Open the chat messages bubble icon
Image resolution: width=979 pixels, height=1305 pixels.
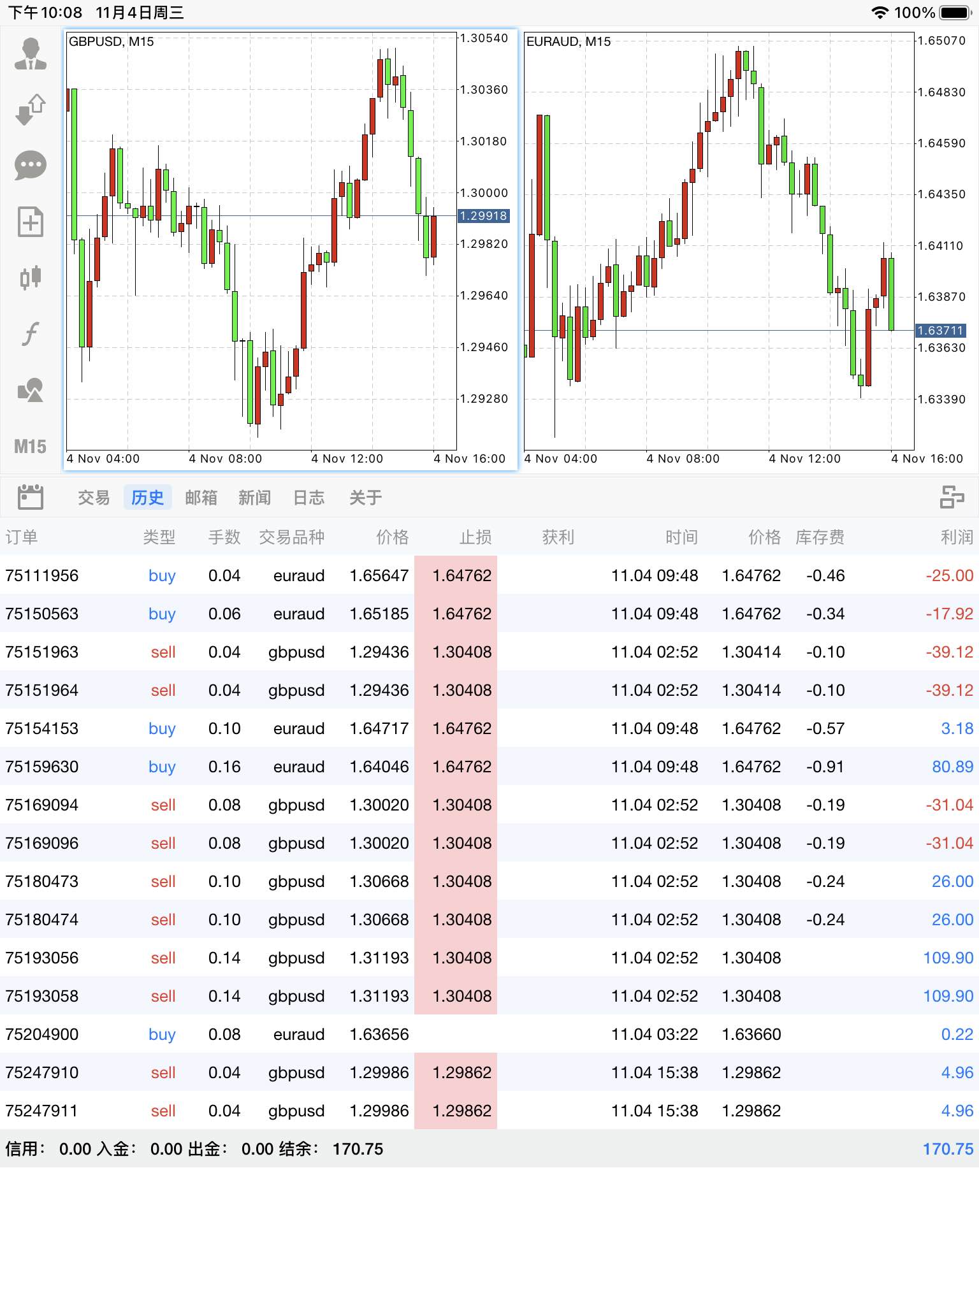pos(31,166)
